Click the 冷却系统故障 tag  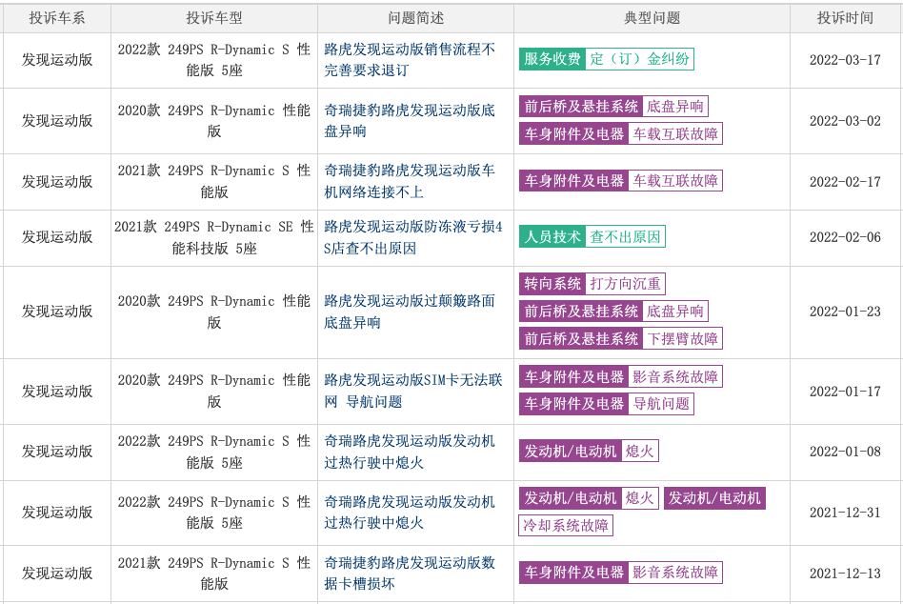click(x=566, y=525)
